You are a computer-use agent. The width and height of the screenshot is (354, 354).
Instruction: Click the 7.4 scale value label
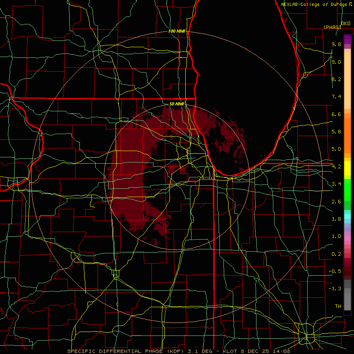pyautogui.click(x=336, y=97)
